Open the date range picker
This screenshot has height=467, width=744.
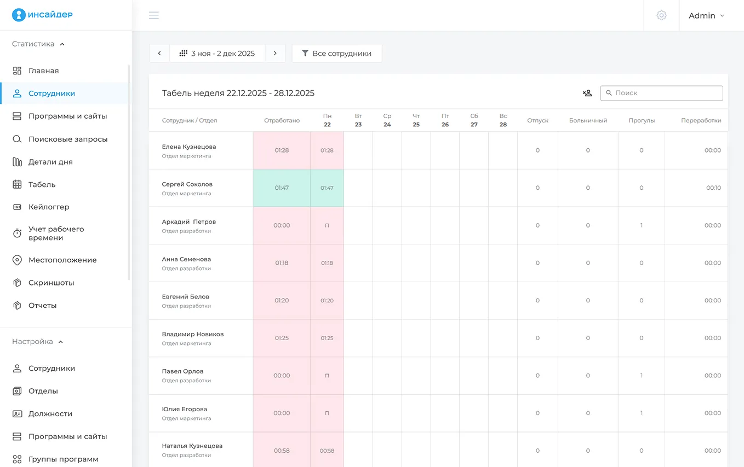click(218, 54)
